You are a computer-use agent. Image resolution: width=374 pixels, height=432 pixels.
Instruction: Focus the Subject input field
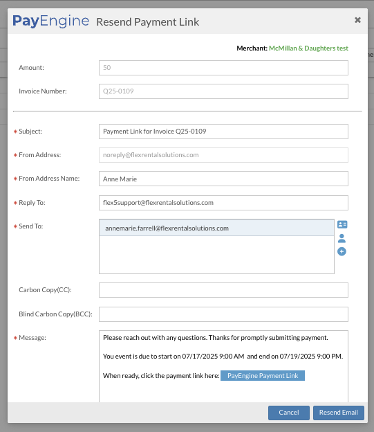[223, 132]
